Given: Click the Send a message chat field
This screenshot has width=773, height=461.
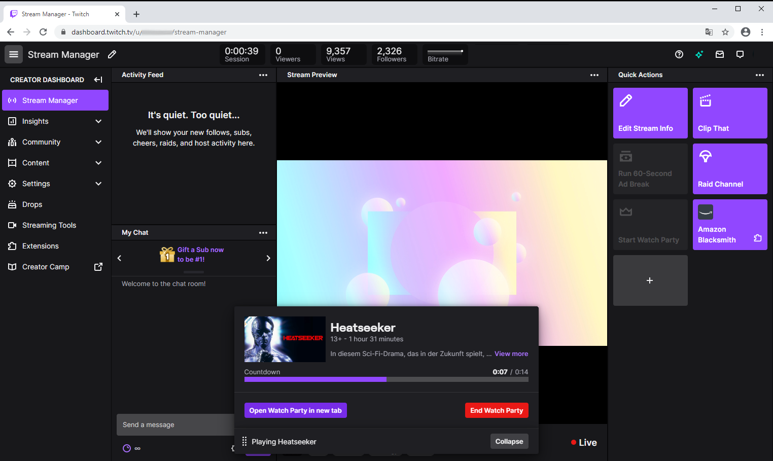Looking at the screenshot, I should 175,425.
